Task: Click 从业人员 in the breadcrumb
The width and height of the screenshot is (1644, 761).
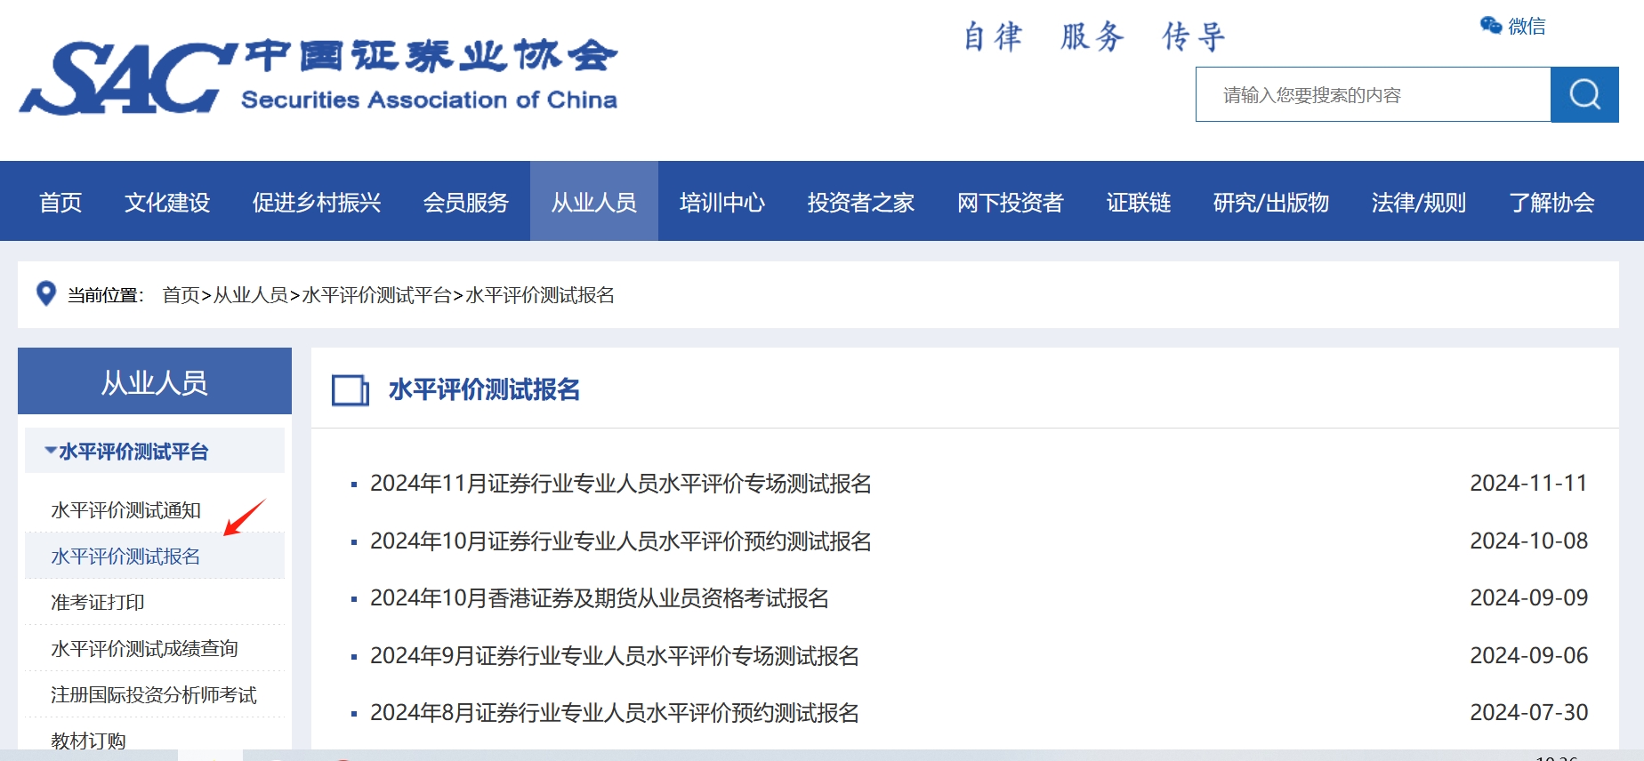Action: point(250,295)
